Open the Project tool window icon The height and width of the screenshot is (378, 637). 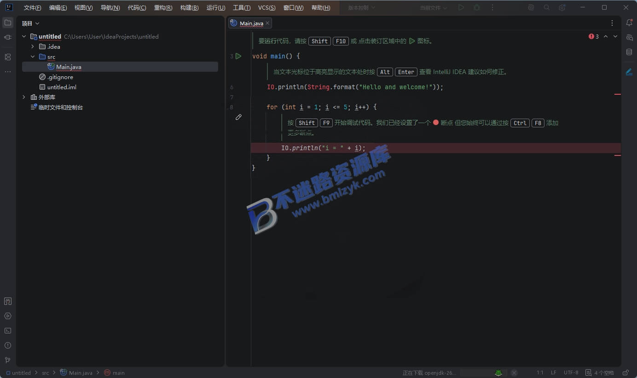tap(8, 23)
